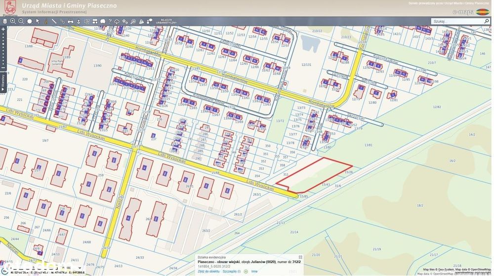Open the gears settings tool
This screenshot has height=276, width=494.
125,21
